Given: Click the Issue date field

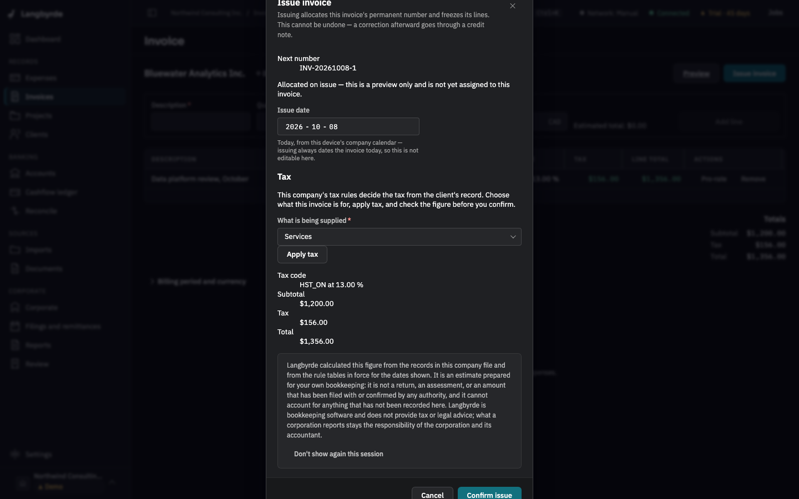Looking at the screenshot, I should (x=348, y=126).
